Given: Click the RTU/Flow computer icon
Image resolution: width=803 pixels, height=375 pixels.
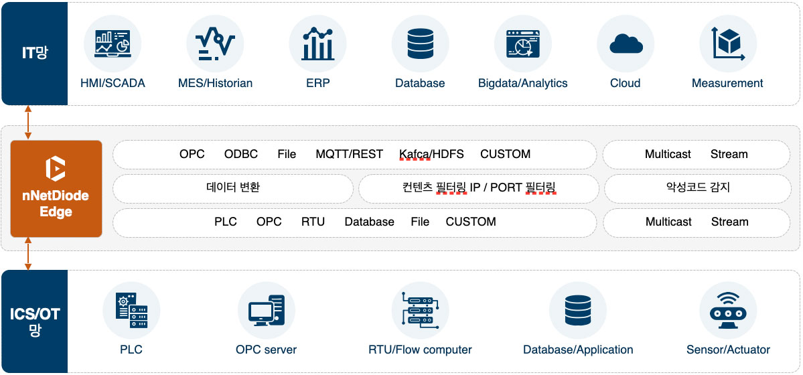Looking at the screenshot, I should [420, 310].
